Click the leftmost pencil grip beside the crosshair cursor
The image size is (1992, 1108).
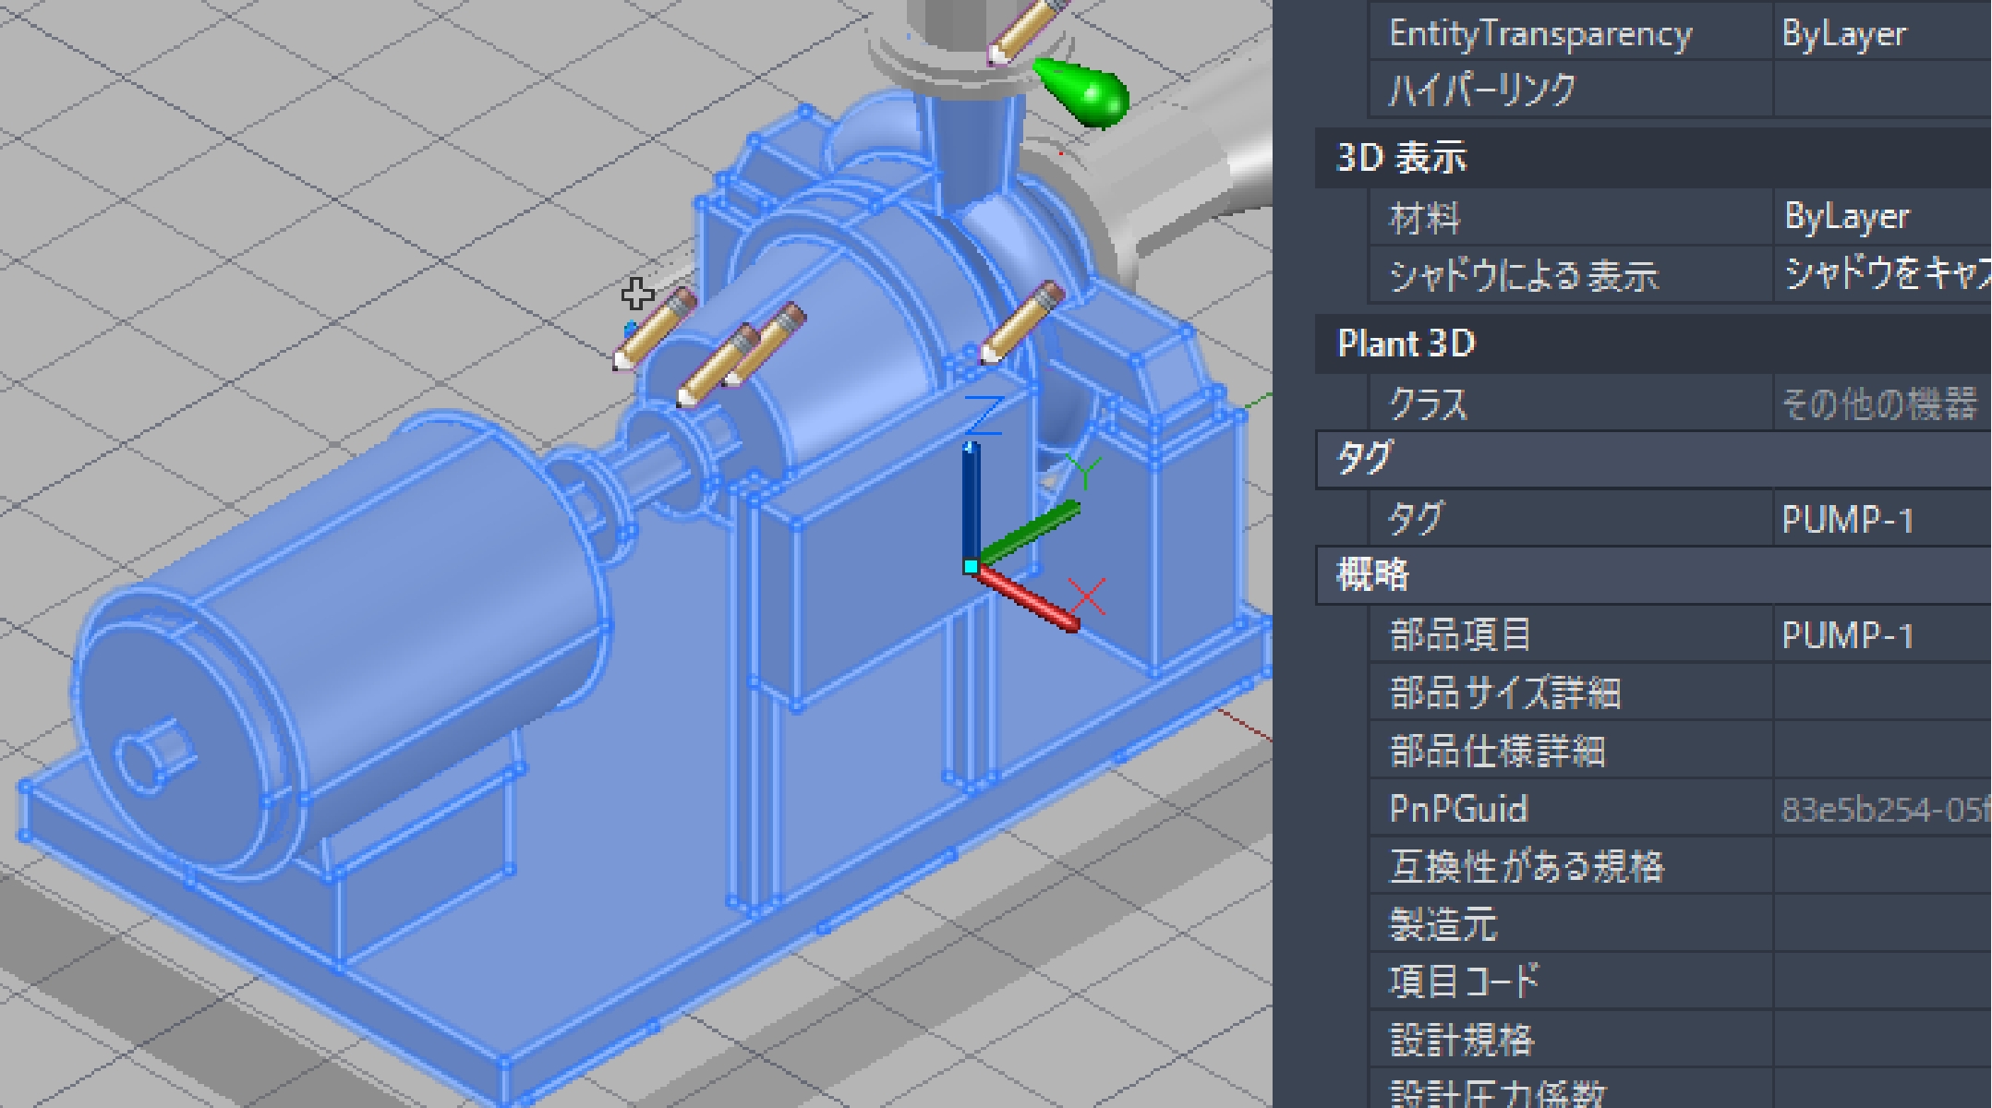click(x=655, y=330)
